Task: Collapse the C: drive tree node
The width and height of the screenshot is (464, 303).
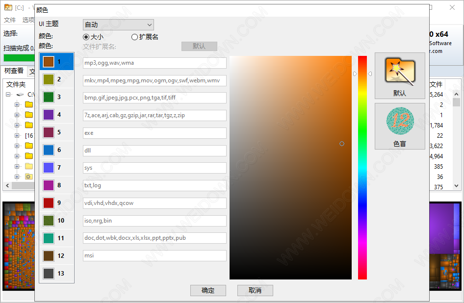Action: point(8,95)
